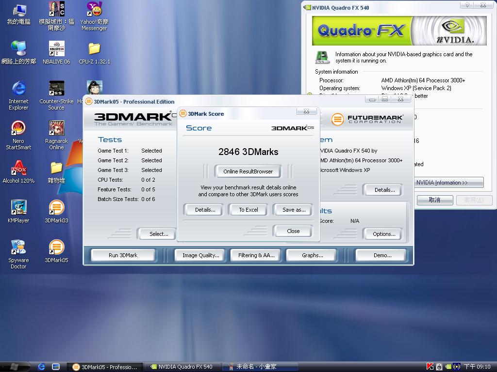This screenshot has height=372, width=497.
Task: Launch the Ragnarok Online shortcut
Action: pyautogui.click(x=56, y=135)
